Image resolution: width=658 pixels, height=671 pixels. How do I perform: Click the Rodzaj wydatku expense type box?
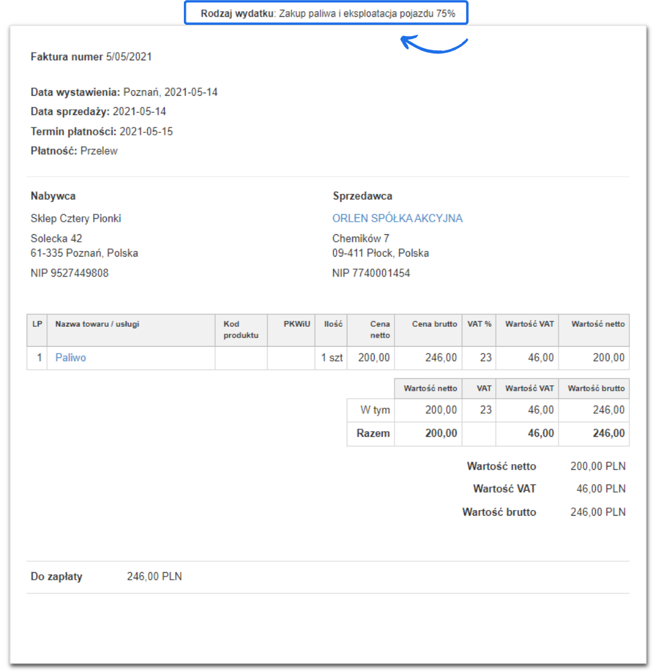(326, 13)
